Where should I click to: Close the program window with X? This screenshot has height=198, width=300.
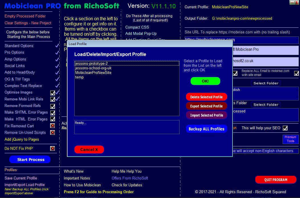pos(297,2)
